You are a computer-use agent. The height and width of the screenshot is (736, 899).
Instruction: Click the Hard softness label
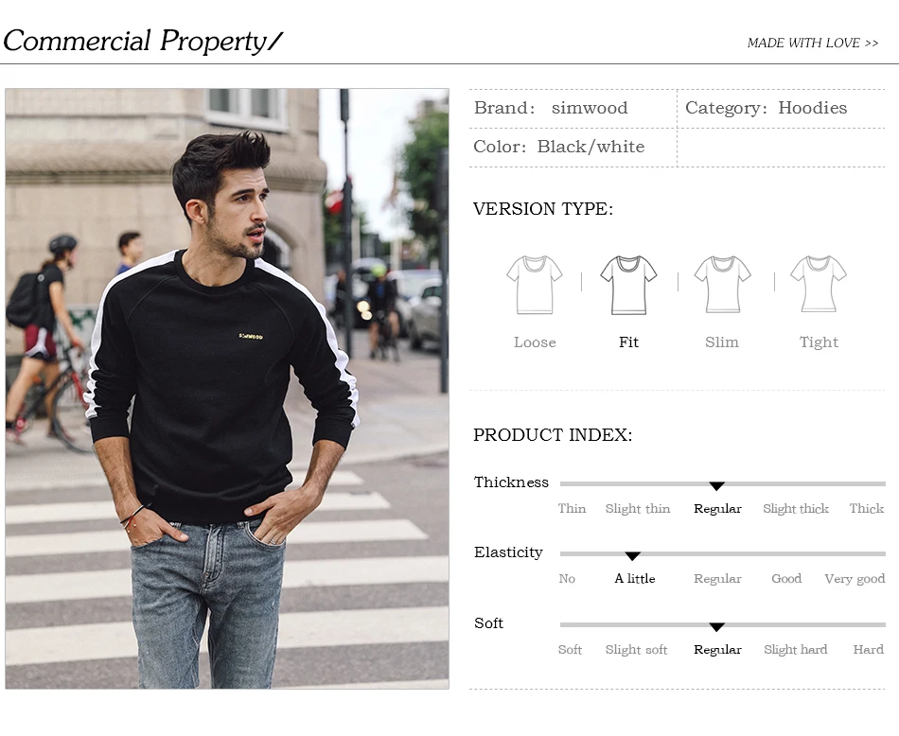868,650
